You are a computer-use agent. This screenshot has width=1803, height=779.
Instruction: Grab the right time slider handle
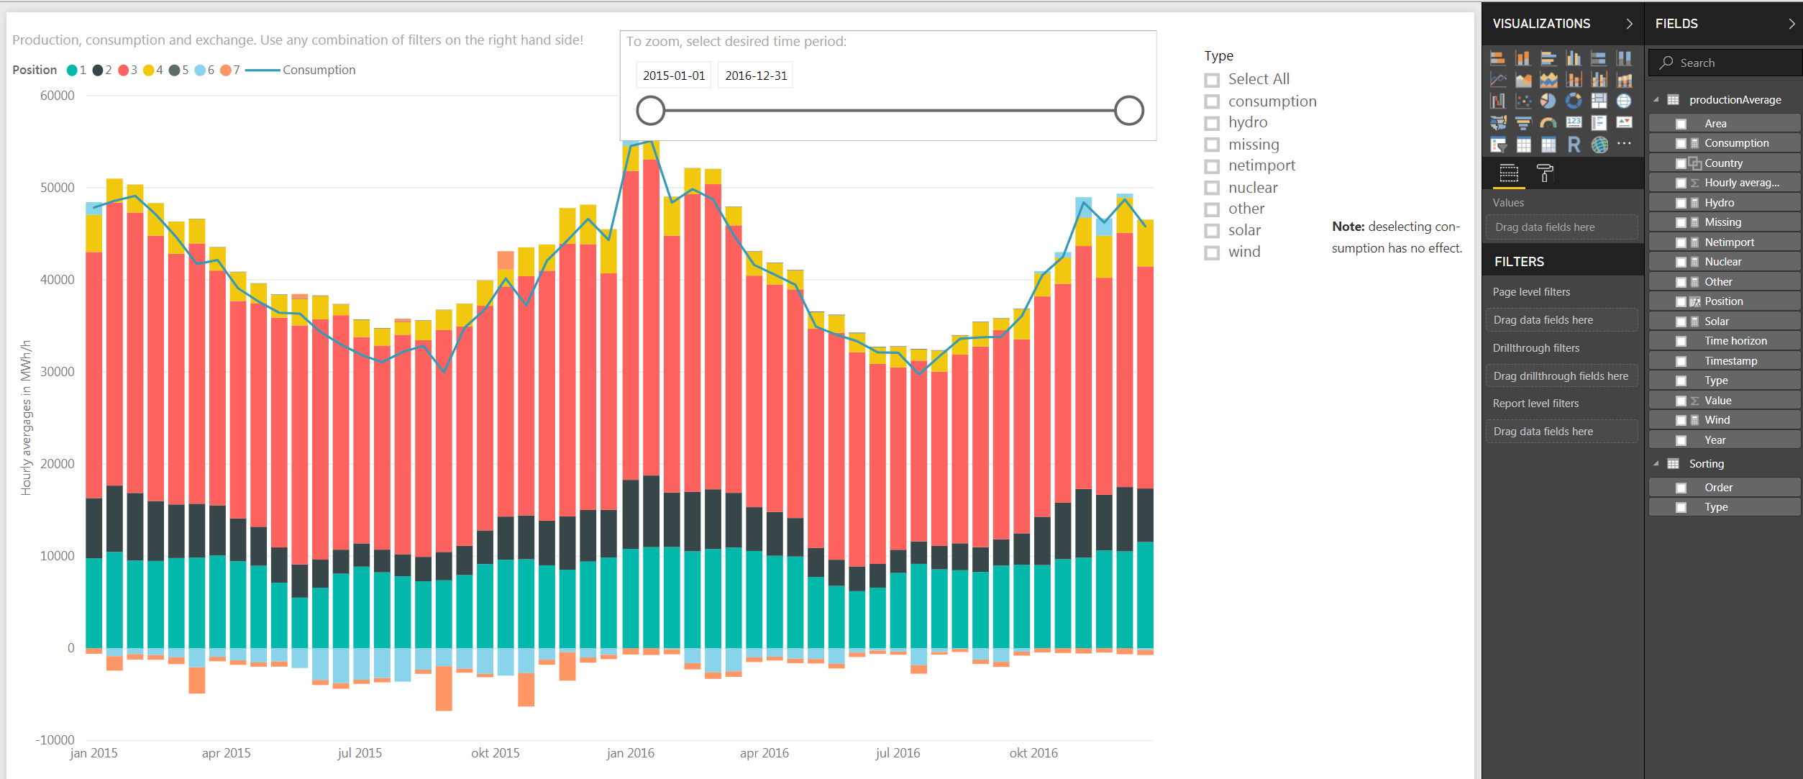point(1129,111)
